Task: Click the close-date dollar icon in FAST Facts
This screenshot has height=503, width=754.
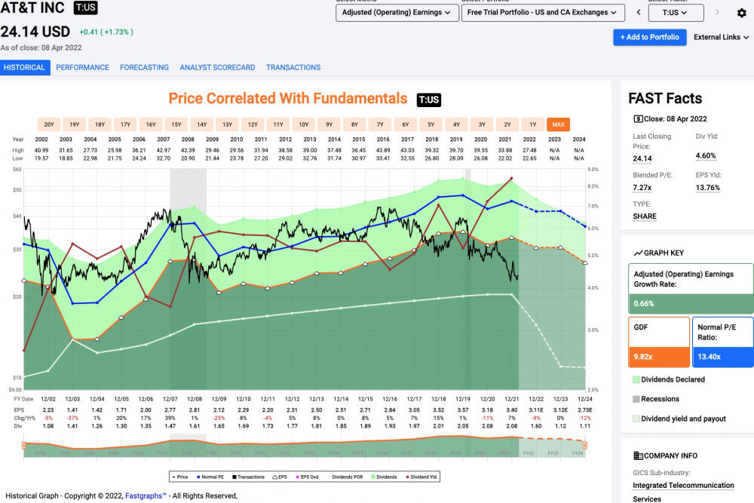Action: pos(638,119)
